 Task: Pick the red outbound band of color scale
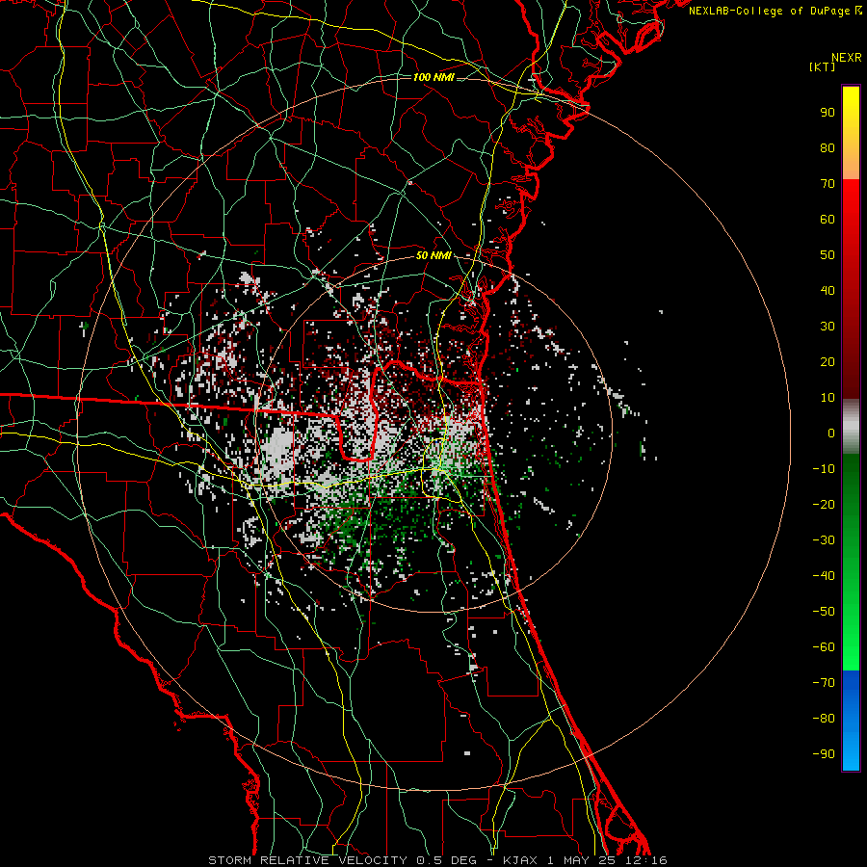(x=851, y=289)
